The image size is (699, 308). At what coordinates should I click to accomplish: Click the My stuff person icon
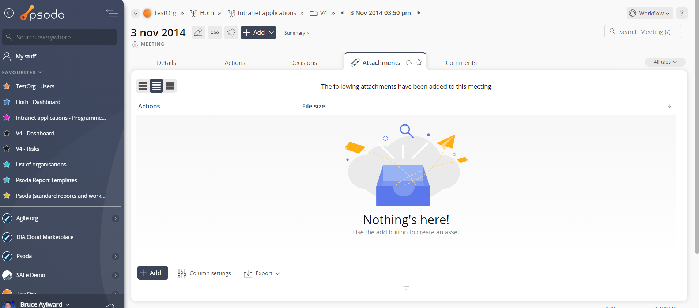(7, 56)
